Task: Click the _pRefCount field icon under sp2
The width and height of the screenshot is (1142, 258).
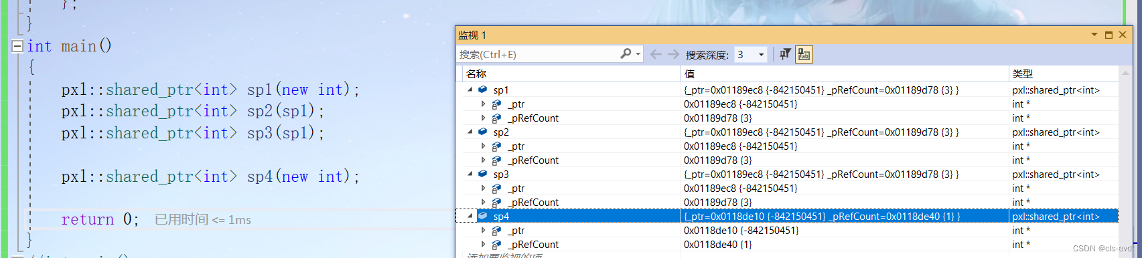Action: click(496, 160)
